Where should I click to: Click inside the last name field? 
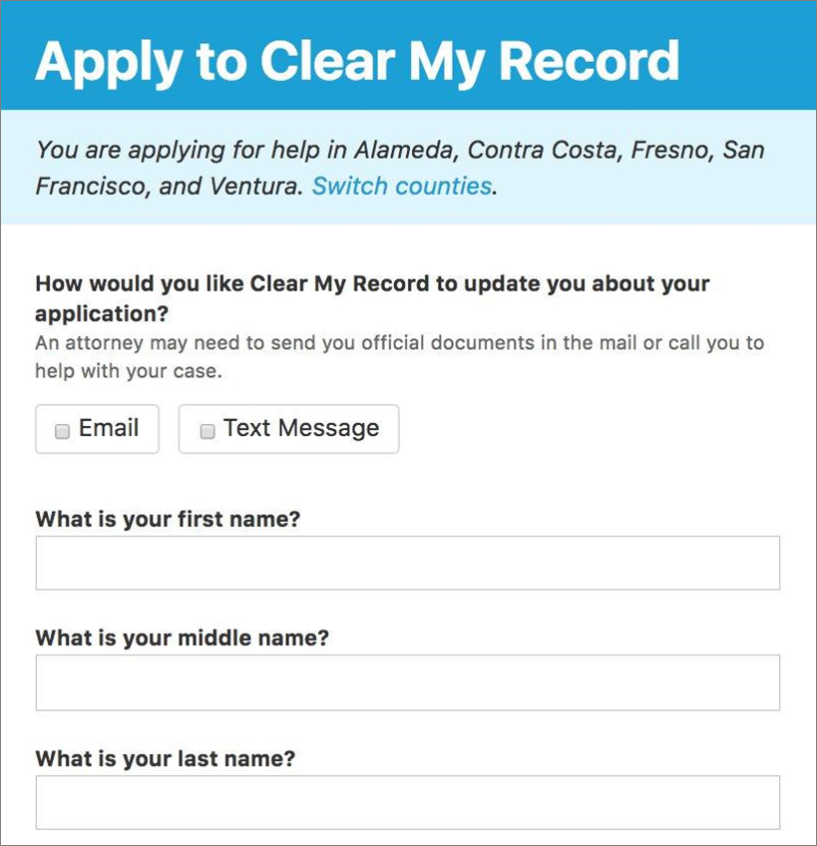(407, 801)
